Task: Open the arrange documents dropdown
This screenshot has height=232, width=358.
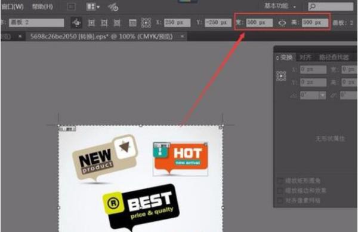Action: point(93,7)
